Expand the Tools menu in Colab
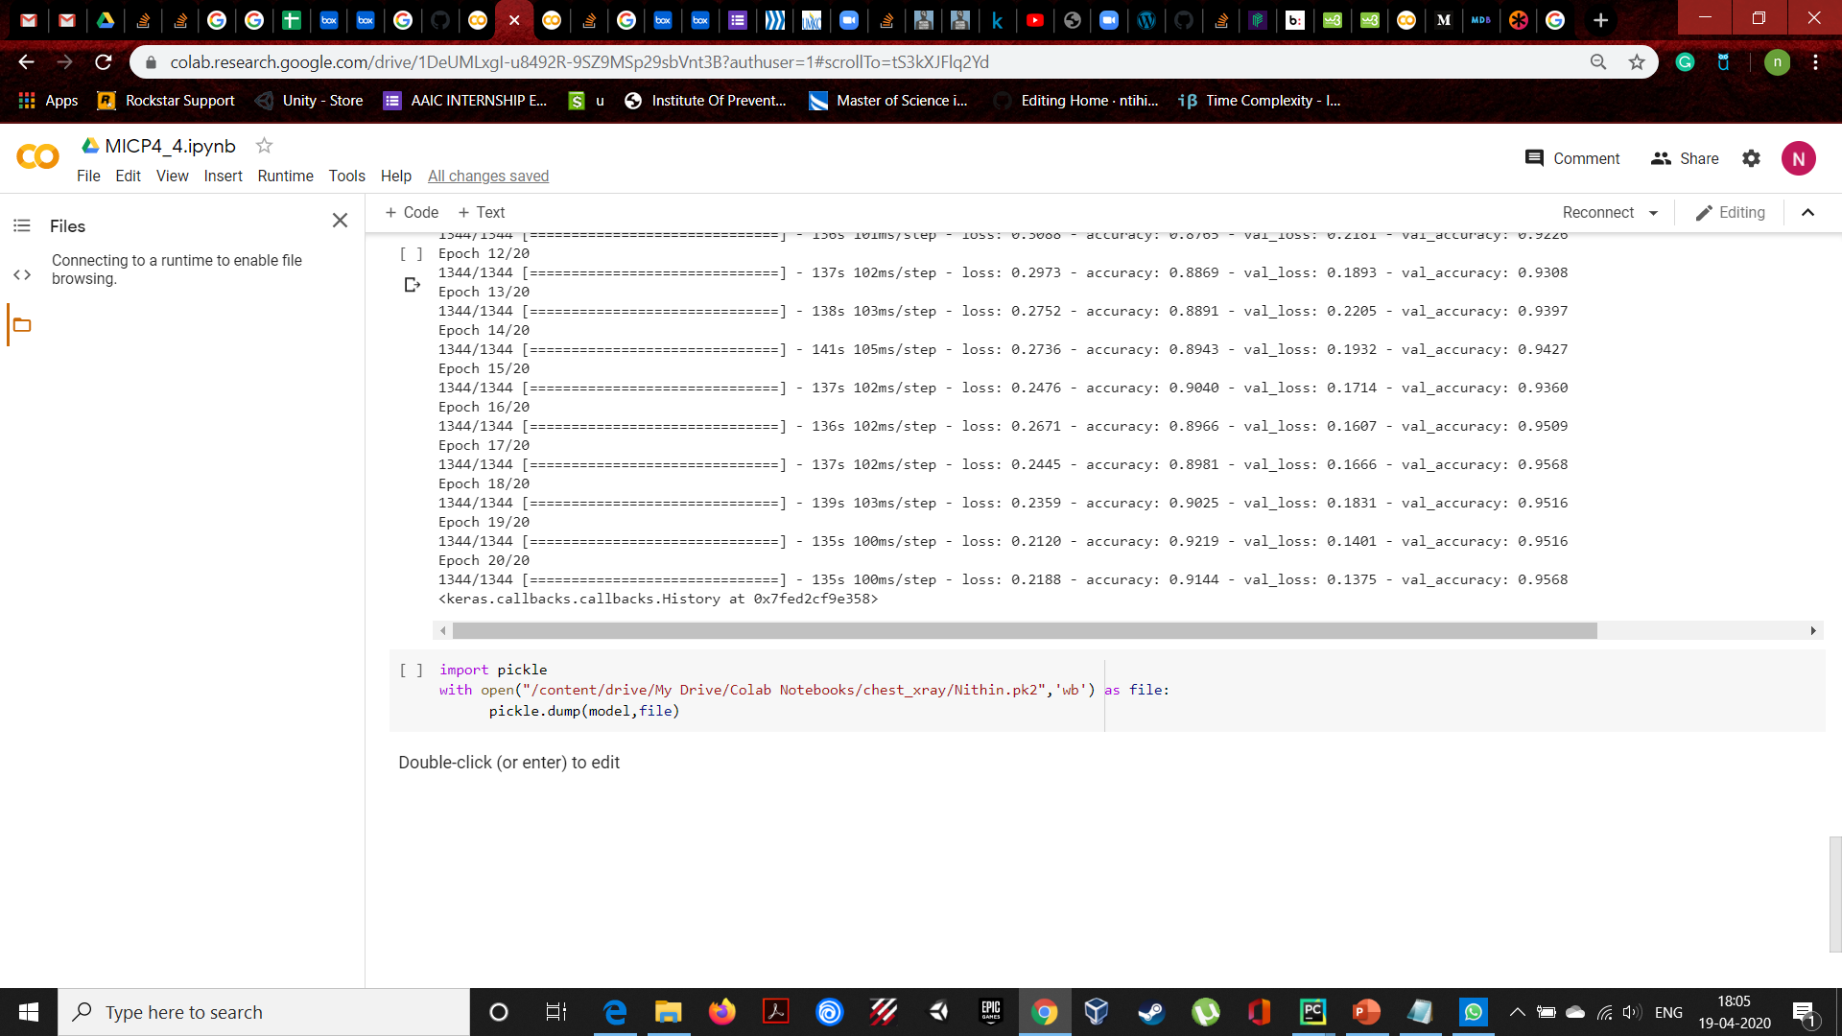The width and height of the screenshot is (1842, 1036). [x=345, y=176]
